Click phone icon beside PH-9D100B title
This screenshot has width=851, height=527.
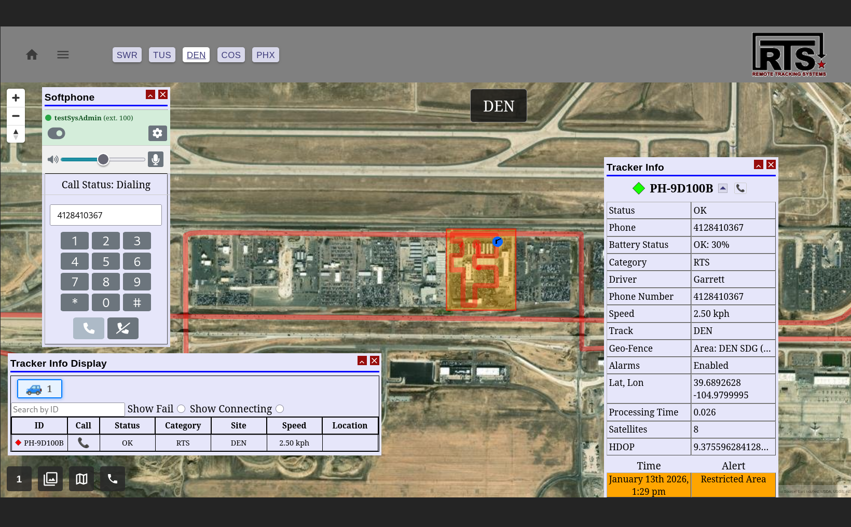coord(740,188)
